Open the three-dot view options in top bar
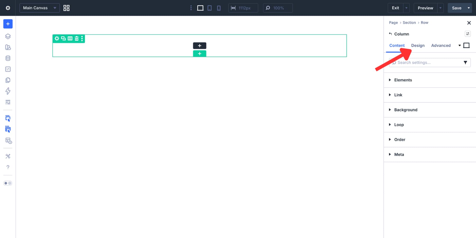Screen dimensions: 476x238 [191, 8]
